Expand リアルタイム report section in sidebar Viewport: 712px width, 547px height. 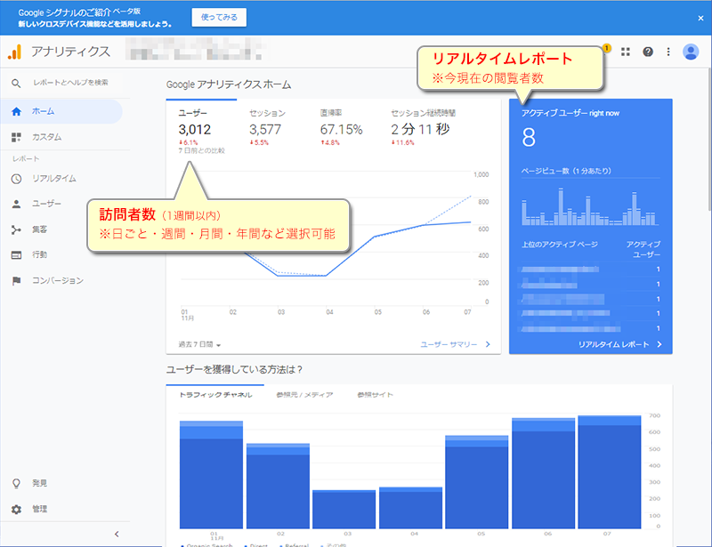pyautogui.click(x=53, y=179)
